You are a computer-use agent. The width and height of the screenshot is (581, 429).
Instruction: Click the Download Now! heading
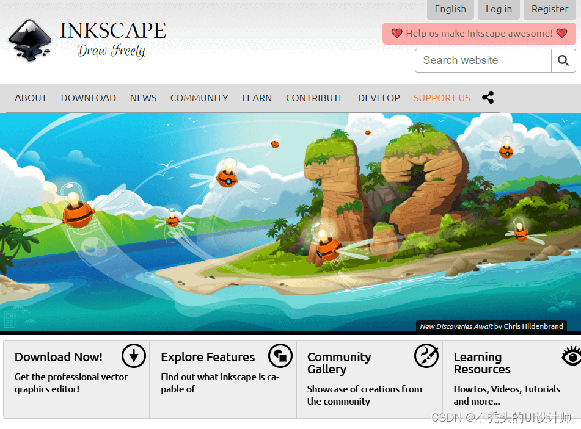59,357
